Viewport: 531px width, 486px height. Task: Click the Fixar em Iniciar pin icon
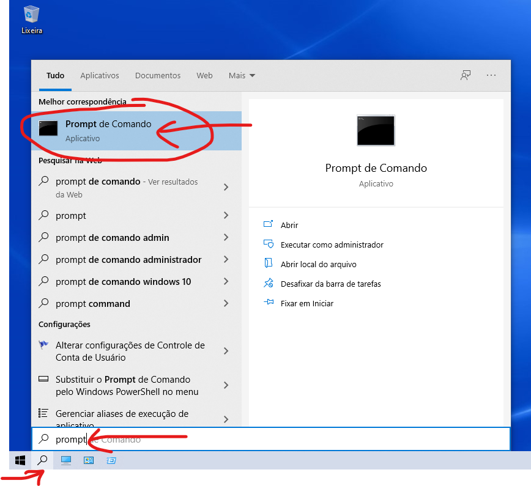268,302
